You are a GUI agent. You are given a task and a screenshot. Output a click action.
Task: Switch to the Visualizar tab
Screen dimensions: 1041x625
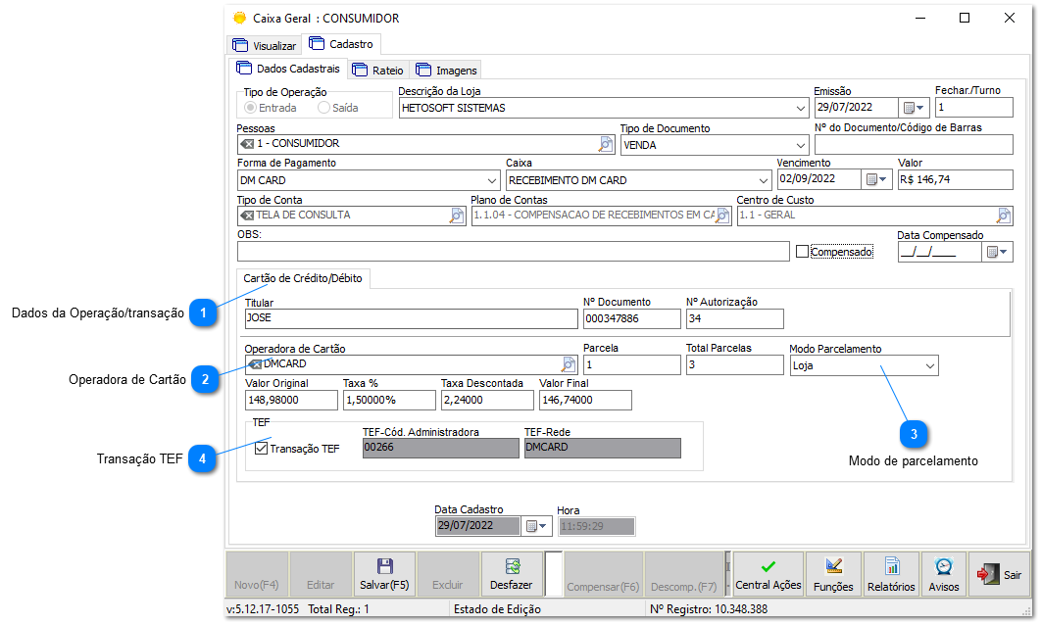point(265,46)
